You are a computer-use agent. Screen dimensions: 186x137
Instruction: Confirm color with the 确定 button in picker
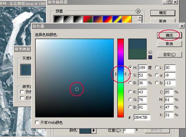169,35
